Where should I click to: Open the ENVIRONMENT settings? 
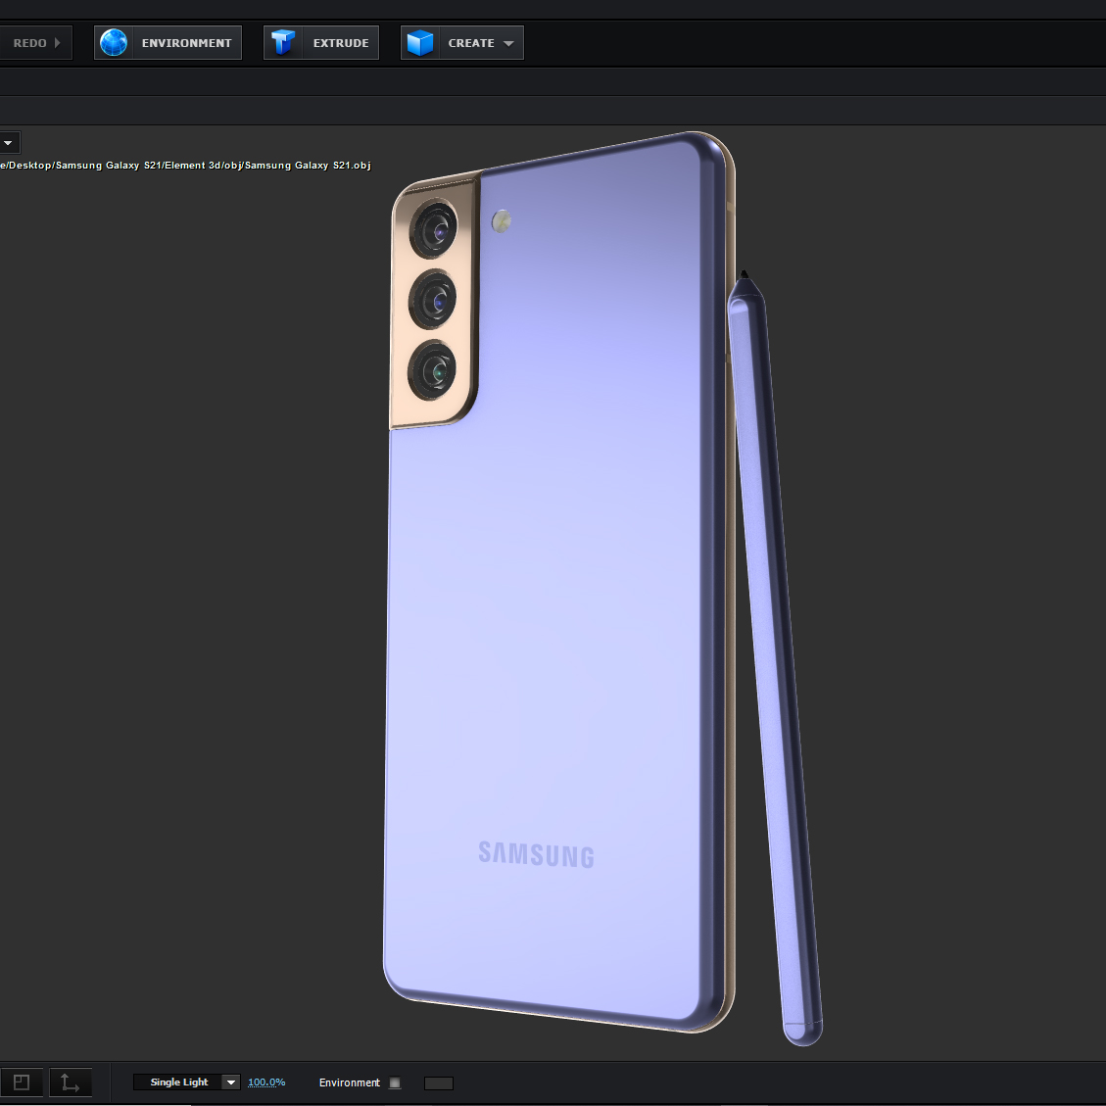pyautogui.click(x=168, y=43)
